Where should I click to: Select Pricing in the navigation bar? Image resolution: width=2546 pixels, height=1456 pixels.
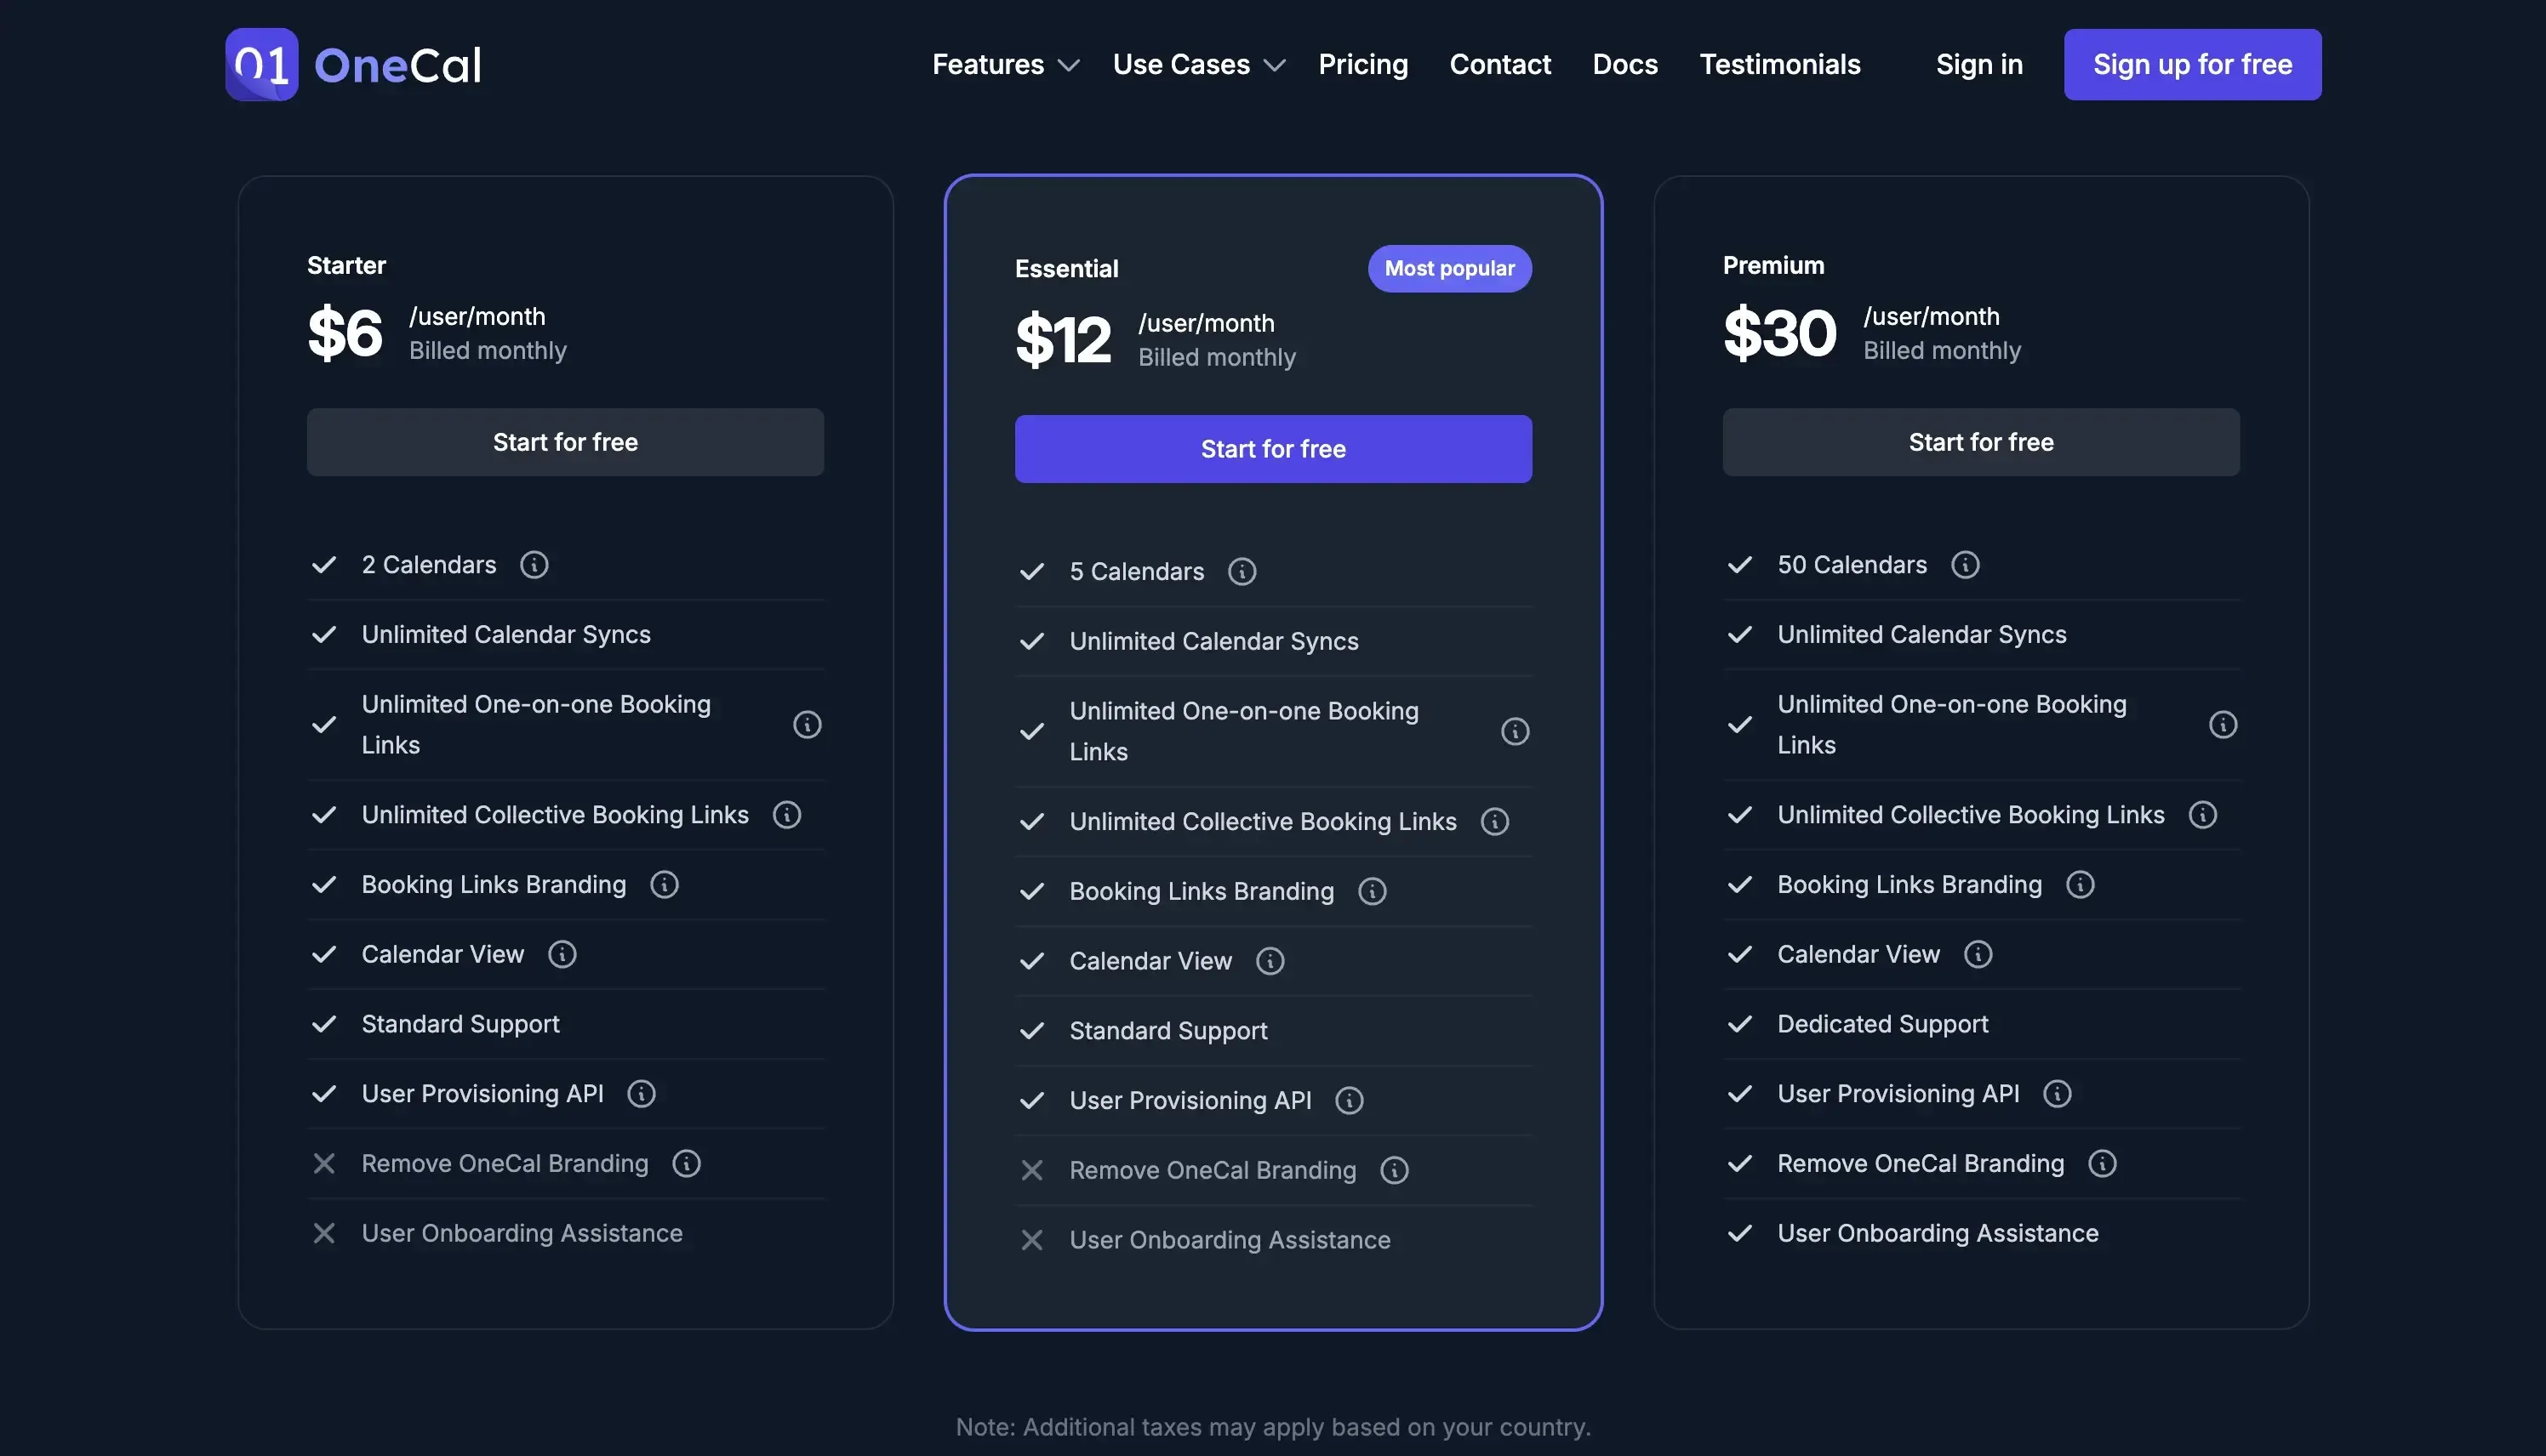(x=1362, y=64)
